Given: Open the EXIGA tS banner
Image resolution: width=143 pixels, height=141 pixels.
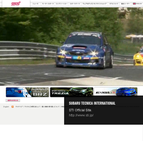Looking at the screenshot, I should click(x=116, y=92).
